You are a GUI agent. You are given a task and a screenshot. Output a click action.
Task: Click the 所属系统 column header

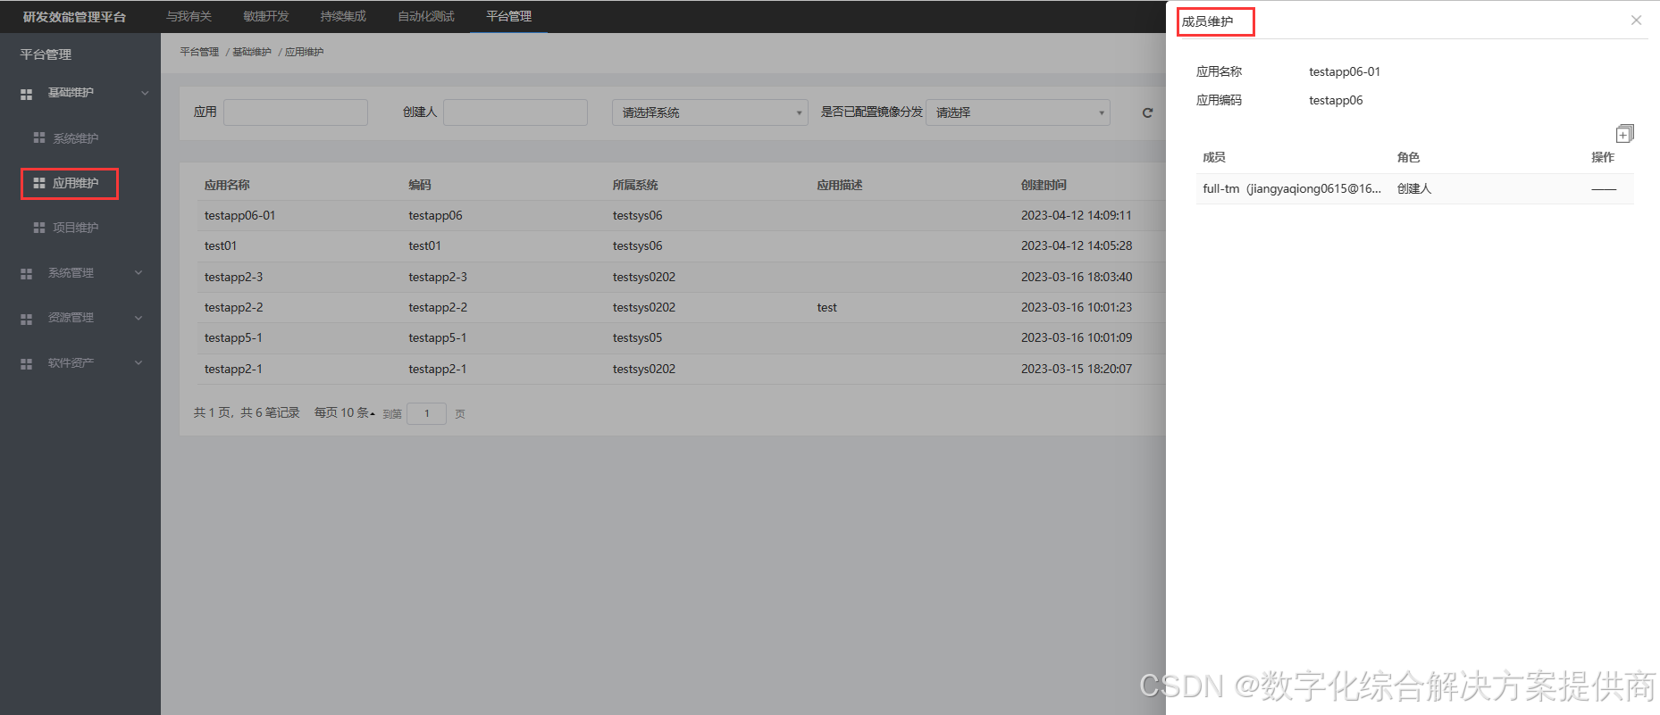coord(635,185)
